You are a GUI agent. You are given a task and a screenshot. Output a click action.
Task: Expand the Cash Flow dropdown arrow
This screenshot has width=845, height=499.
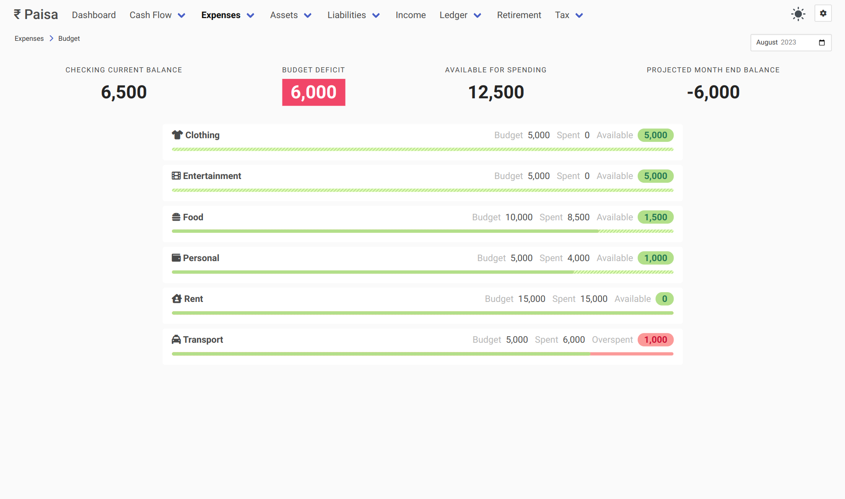click(x=182, y=15)
